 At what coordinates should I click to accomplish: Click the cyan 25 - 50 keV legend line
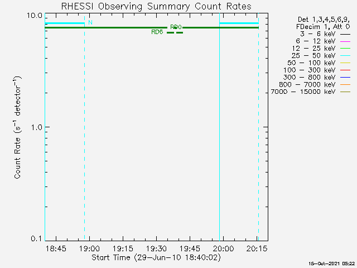coord(345,56)
